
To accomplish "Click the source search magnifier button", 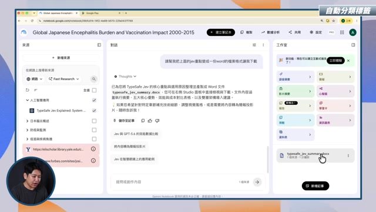I will (94, 79).
